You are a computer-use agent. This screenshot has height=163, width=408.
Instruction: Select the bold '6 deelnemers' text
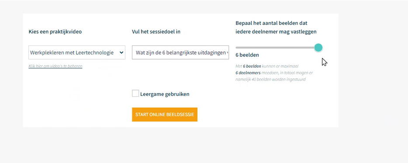pos(248,73)
